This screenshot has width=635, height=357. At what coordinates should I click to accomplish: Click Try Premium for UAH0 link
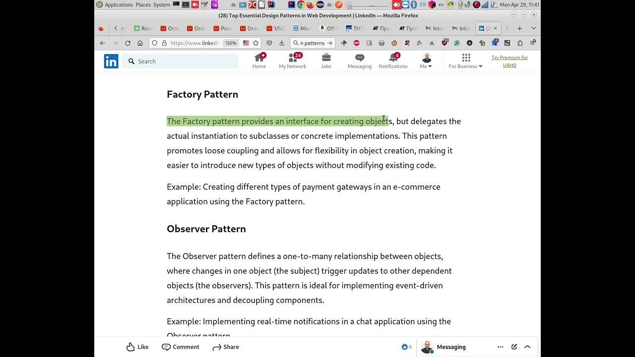click(x=509, y=61)
